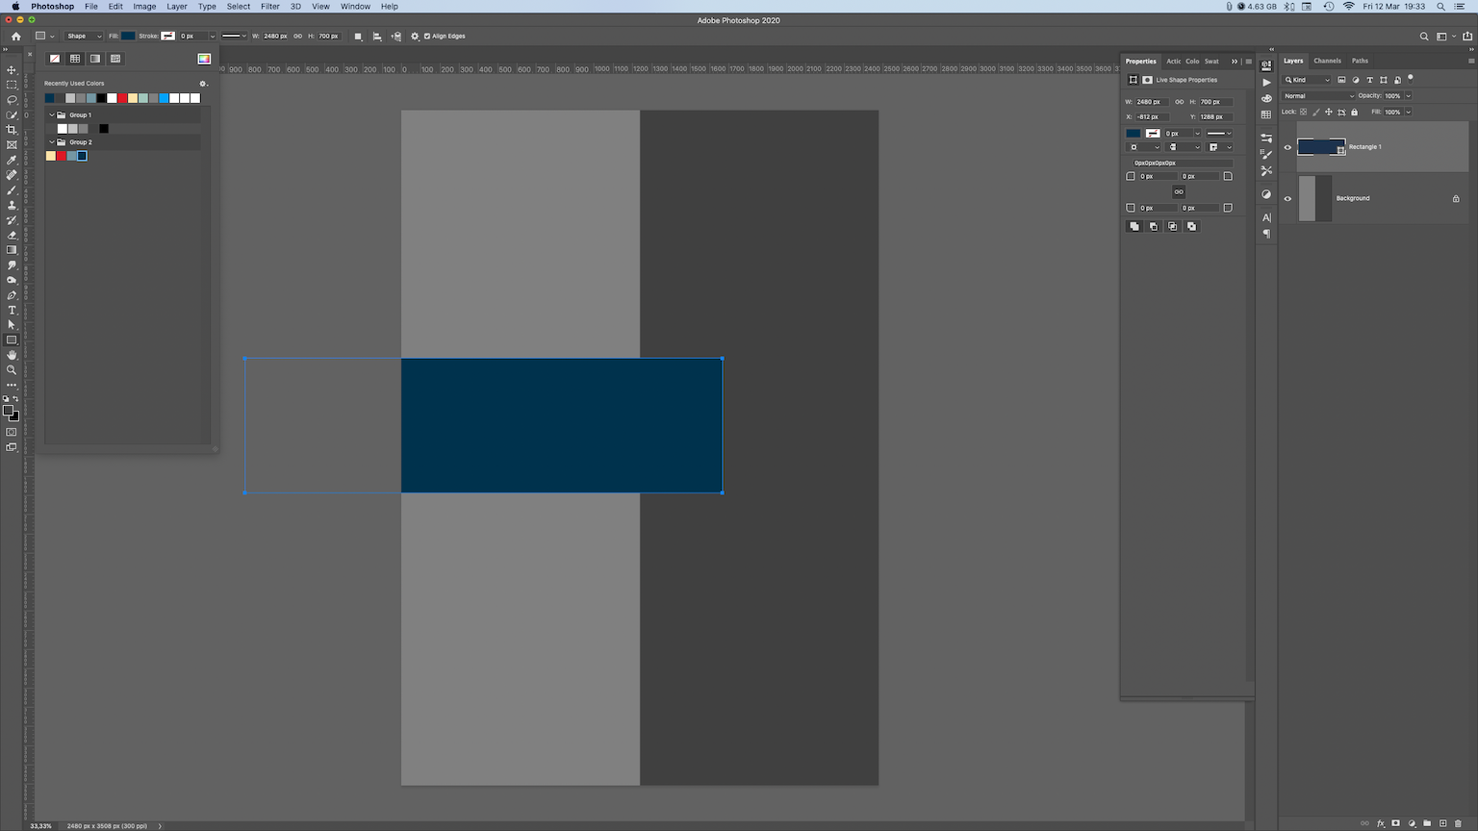Screen dimensions: 1478x831
Task: Click the Masks icon in Properties panel
Action: tap(1147, 80)
